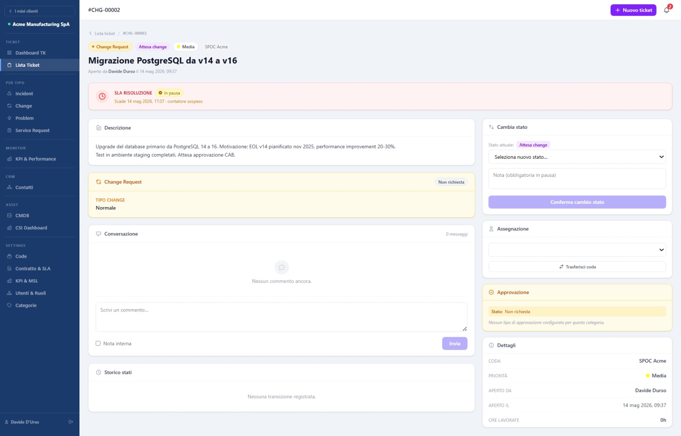Image resolution: width=681 pixels, height=436 pixels.
Task: Click the Trasferisci coda button
Action: (577, 267)
